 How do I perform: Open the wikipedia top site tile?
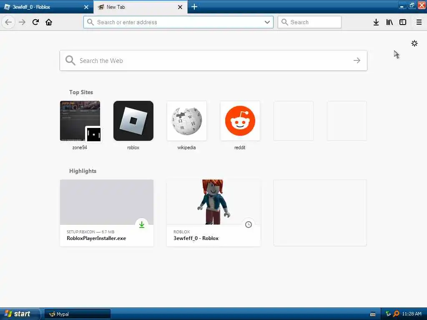pos(186,121)
